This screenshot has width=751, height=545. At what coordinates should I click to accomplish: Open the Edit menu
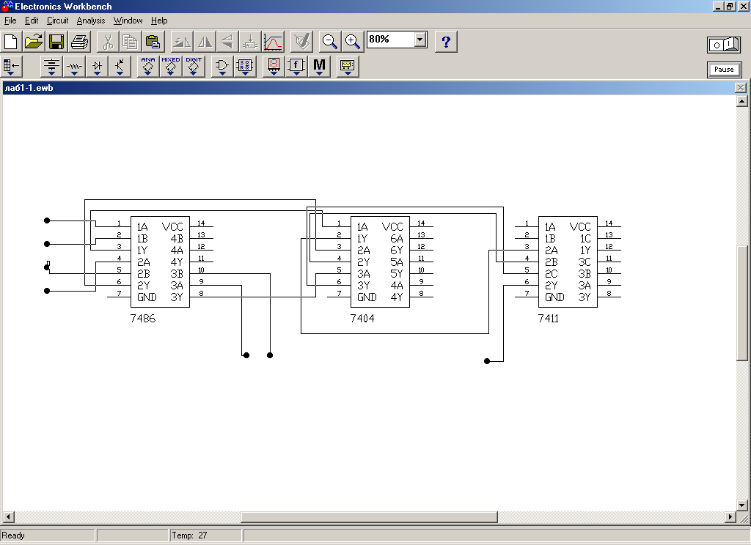[x=32, y=21]
